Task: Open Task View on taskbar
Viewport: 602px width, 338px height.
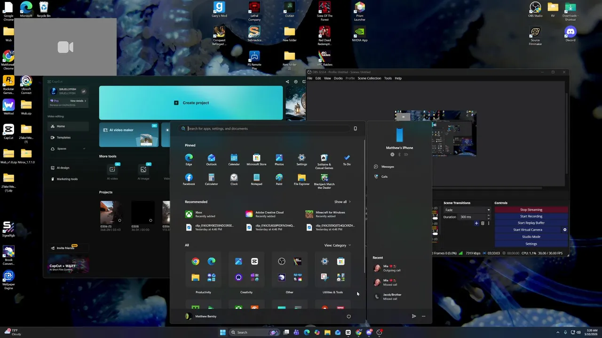Action: pyautogui.click(x=286, y=332)
